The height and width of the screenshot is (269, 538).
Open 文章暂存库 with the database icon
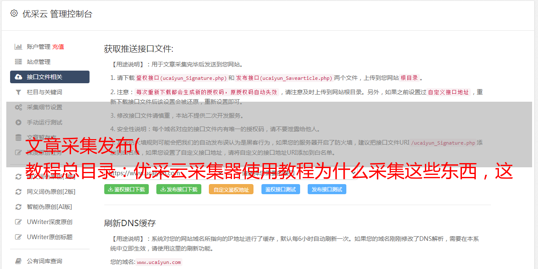50,137
